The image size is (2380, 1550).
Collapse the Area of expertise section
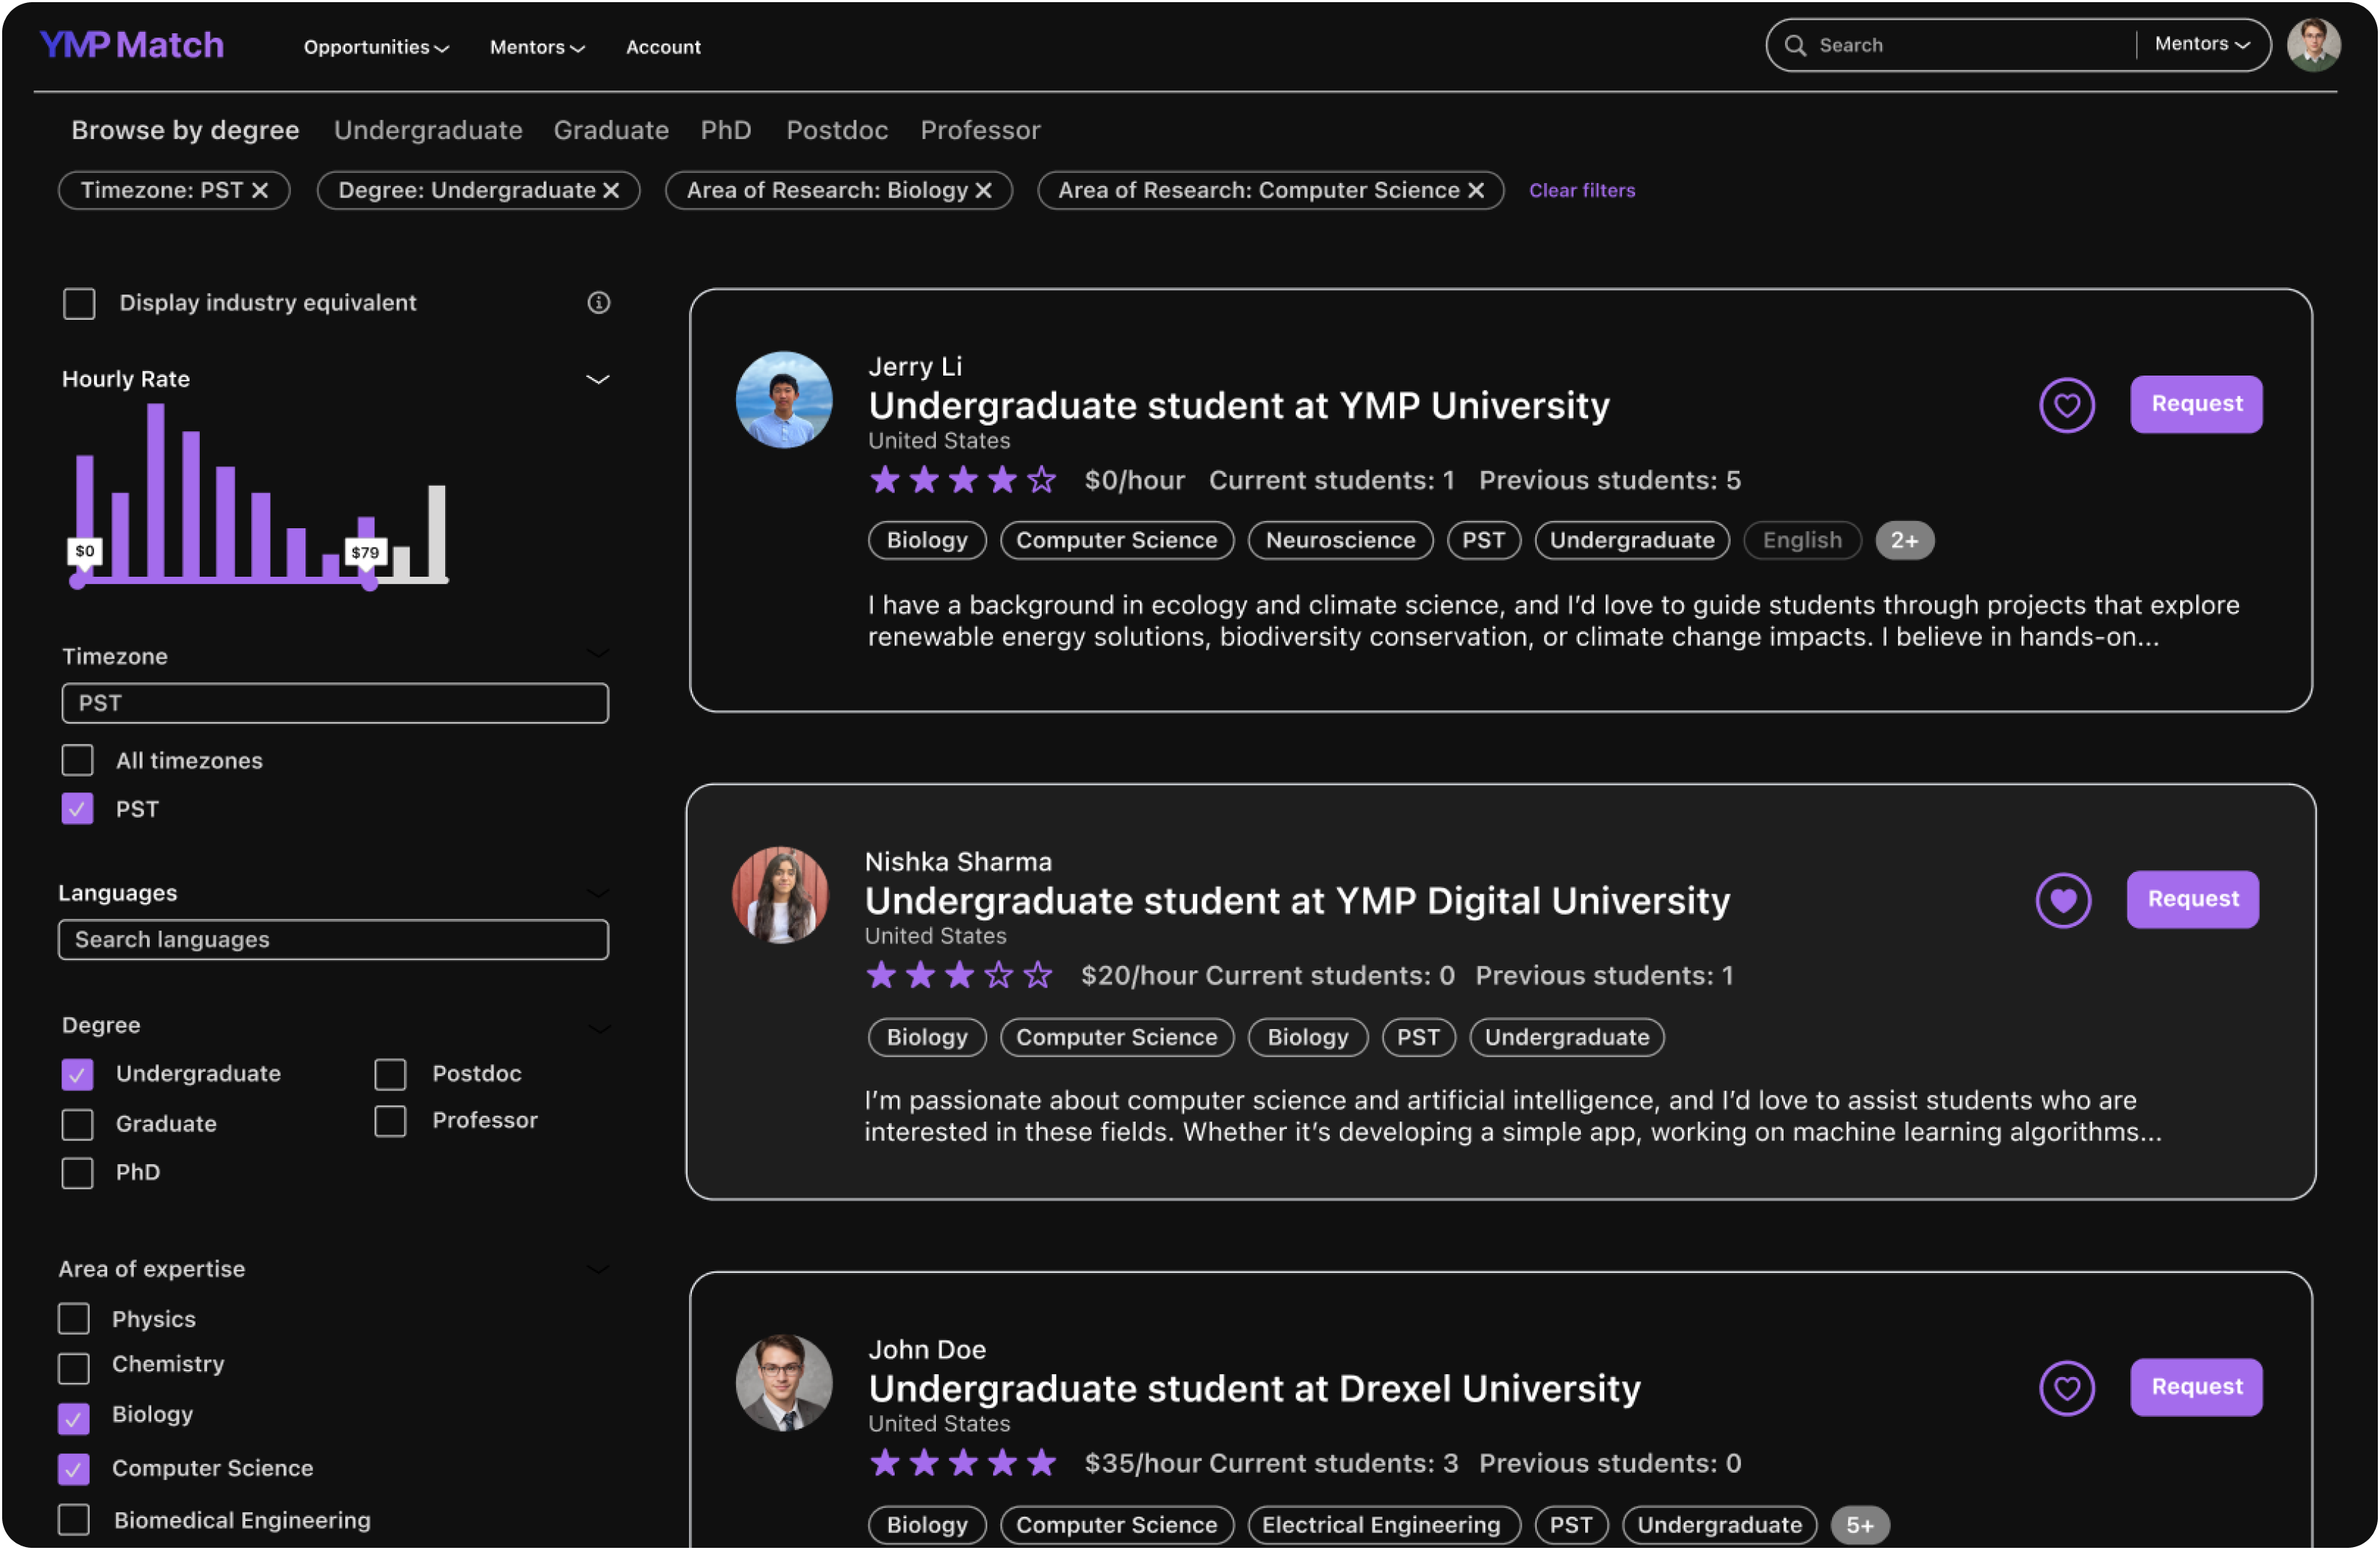point(597,1268)
